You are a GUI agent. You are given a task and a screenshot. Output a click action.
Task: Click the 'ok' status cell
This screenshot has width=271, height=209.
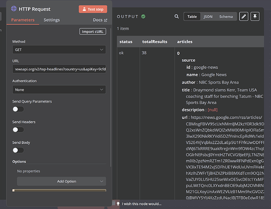[x=121, y=53]
